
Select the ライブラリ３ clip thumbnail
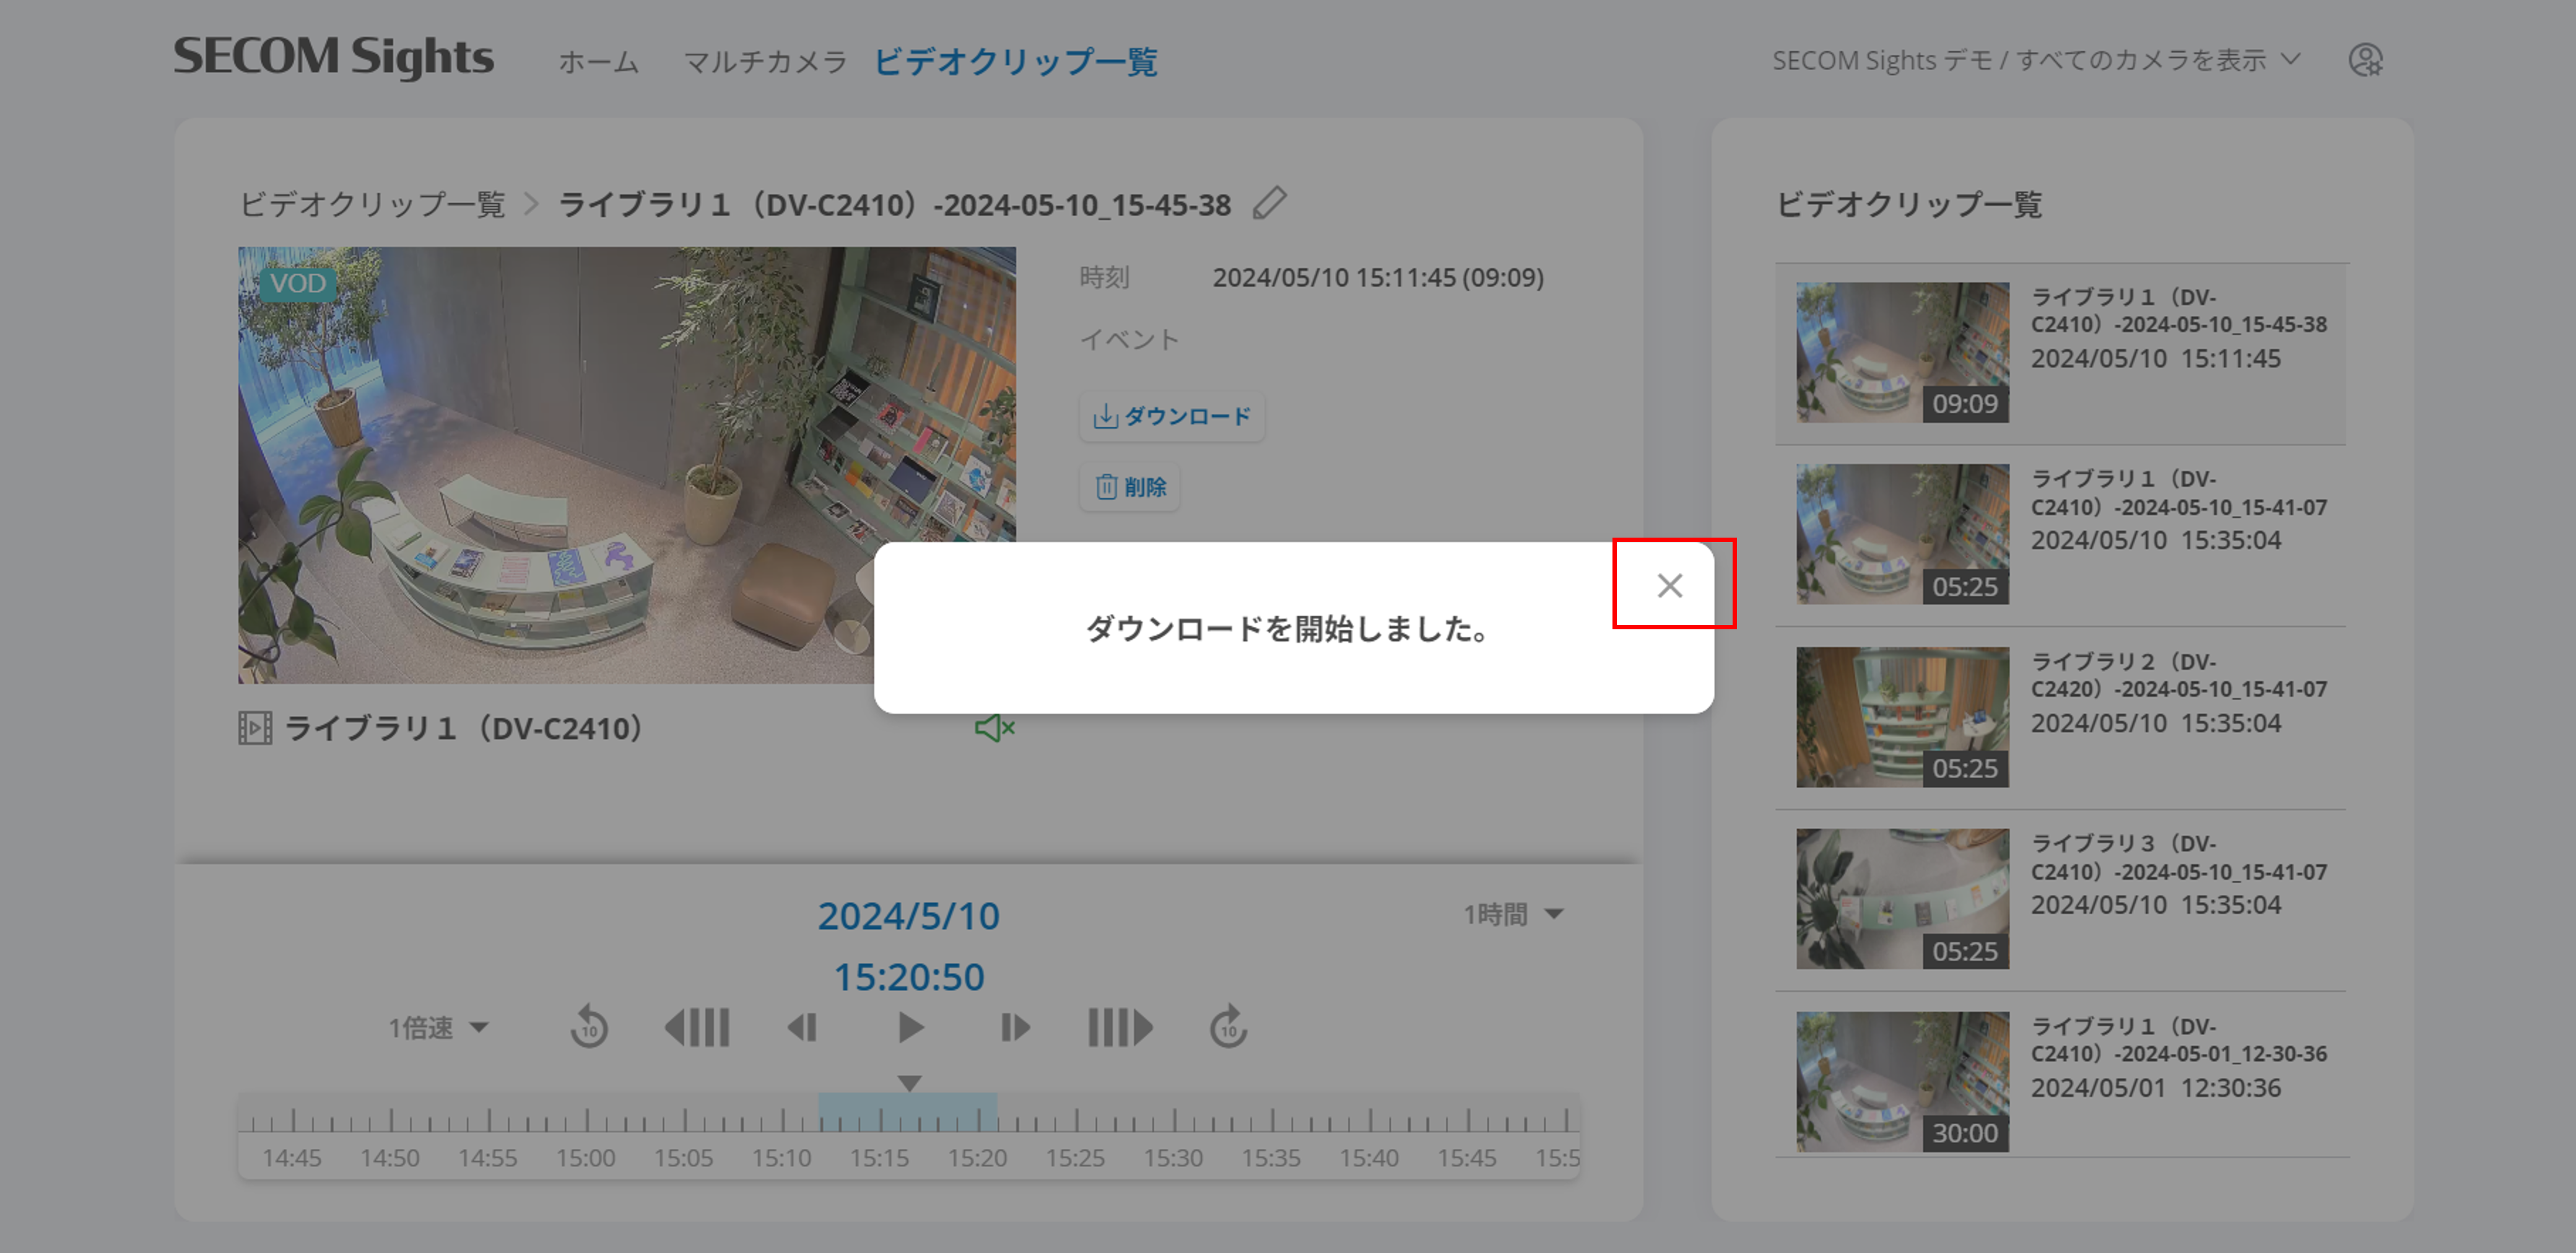point(1902,899)
